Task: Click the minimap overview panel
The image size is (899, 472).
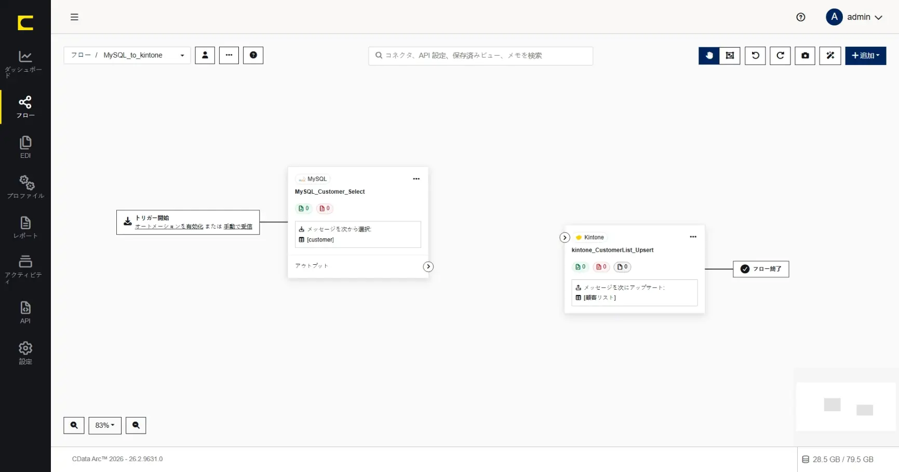Action: click(x=846, y=407)
